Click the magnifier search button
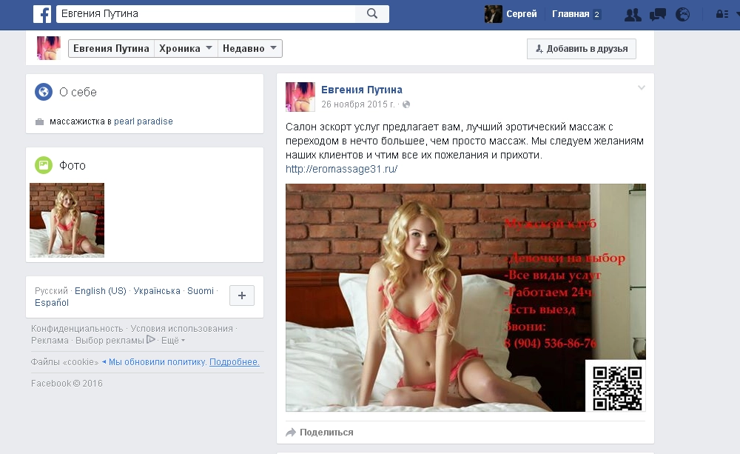Viewport: 740px width, 454px height. [371, 14]
